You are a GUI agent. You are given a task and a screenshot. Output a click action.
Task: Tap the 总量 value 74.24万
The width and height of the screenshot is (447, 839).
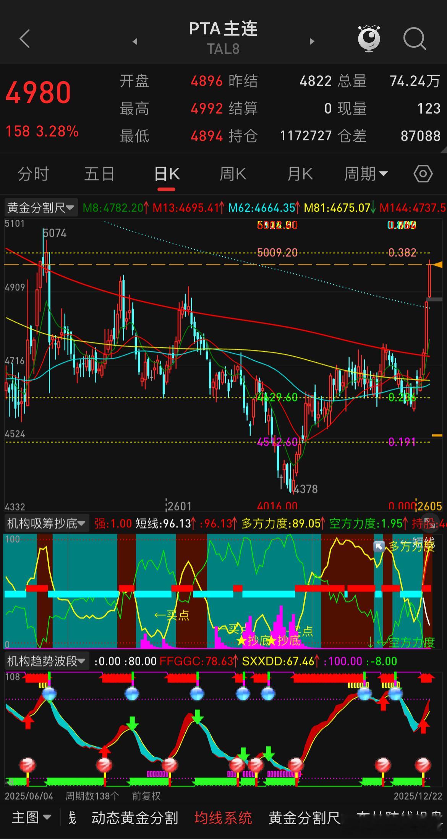coord(415,81)
